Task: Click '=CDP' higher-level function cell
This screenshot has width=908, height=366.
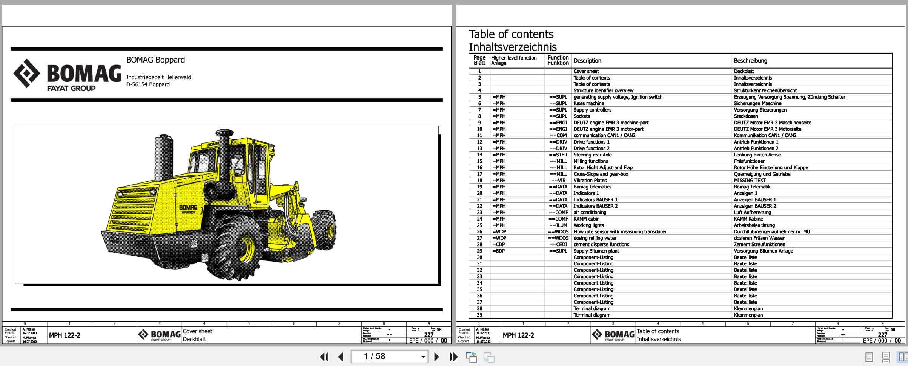Action: pyautogui.click(x=498, y=244)
